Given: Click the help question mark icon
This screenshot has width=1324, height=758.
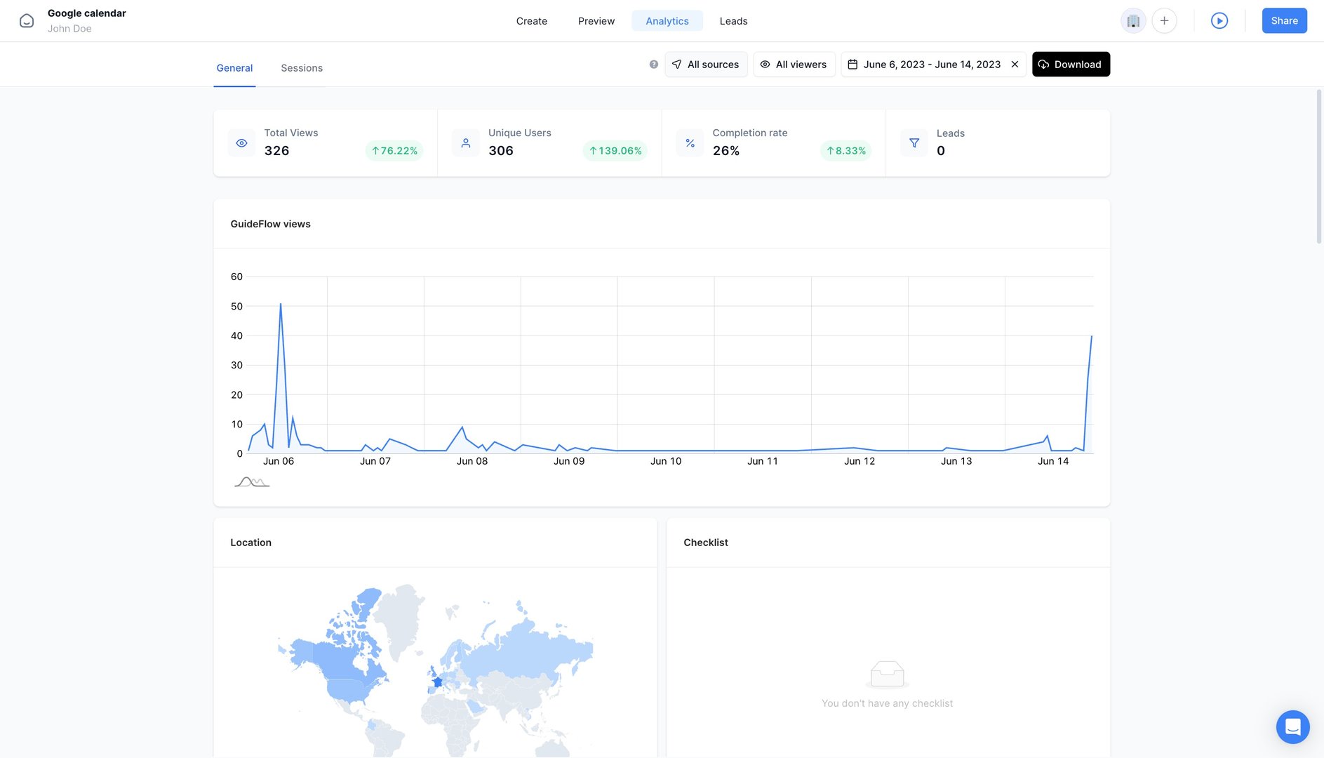Looking at the screenshot, I should 653,65.
